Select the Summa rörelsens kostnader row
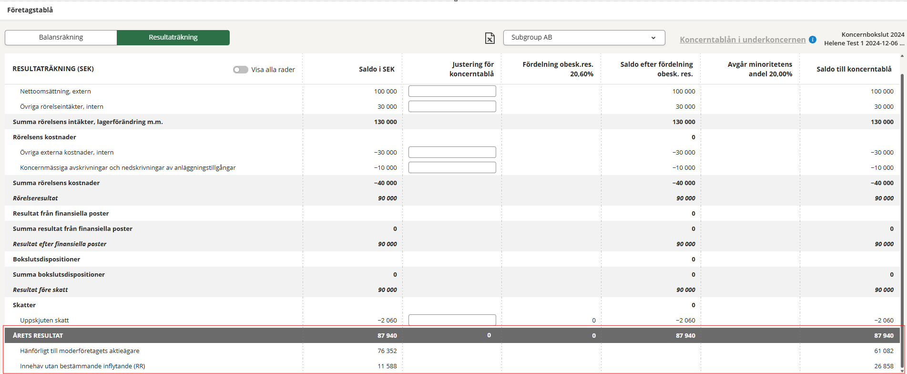This screenshot has height=374, width=907. coord(56,183)
